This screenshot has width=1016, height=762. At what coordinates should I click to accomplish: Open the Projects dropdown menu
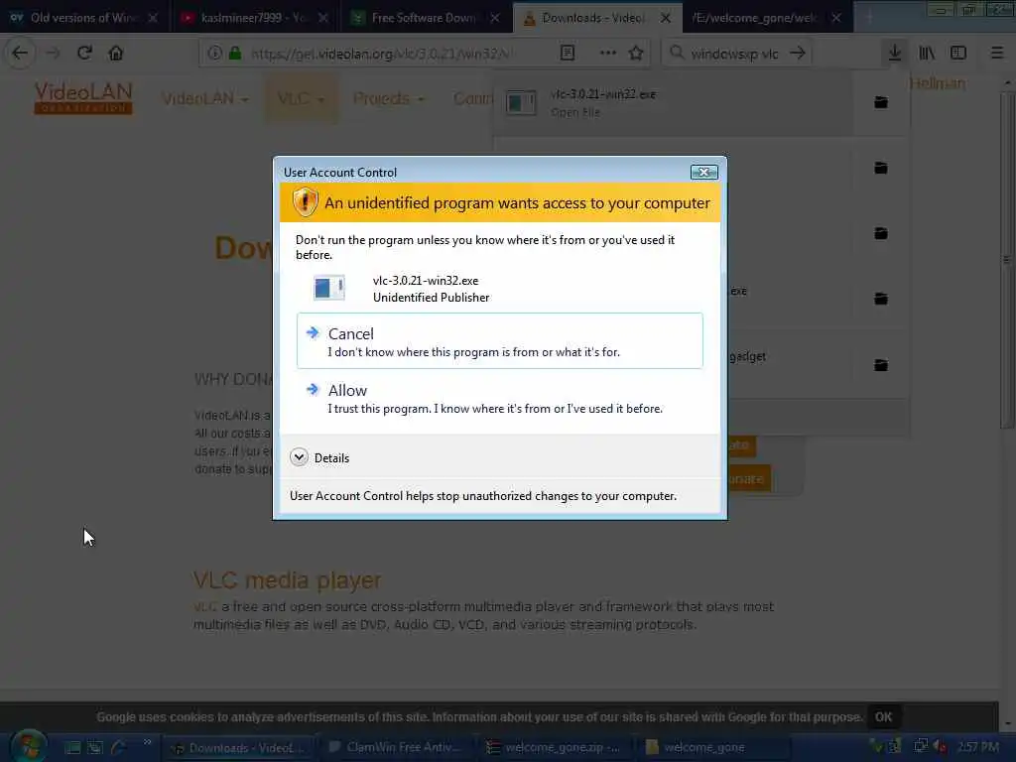[388, 98]
